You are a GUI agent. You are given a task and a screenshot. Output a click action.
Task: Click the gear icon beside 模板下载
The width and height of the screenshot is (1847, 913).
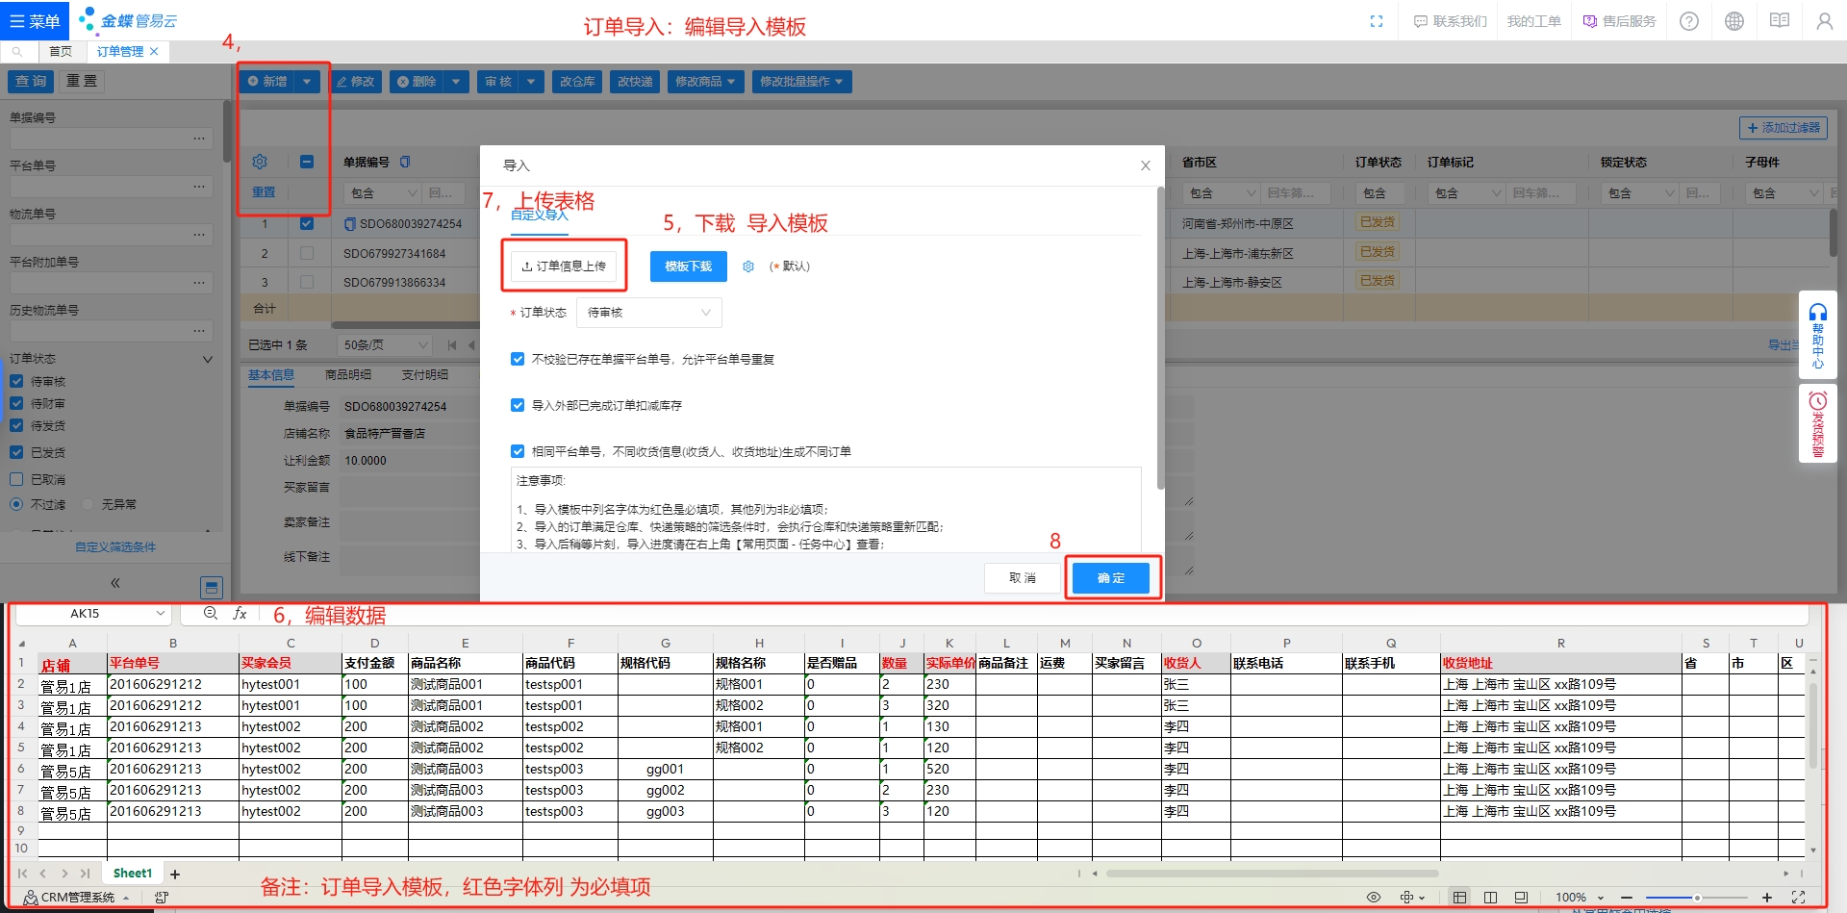tap(748, 266)
